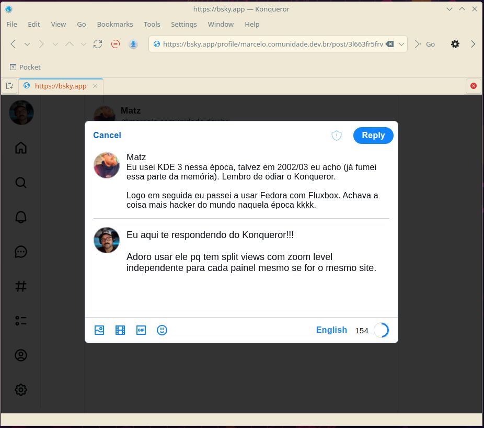Open Chat bubble in the sidebar
The height and width of the screenshot is (428, 484).
point(21,252)
